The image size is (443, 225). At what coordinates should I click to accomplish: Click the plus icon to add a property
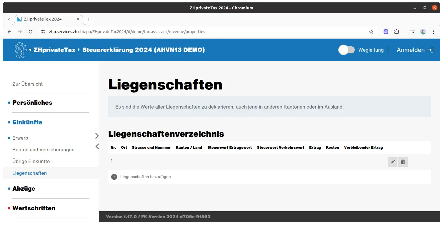point(114,177)
